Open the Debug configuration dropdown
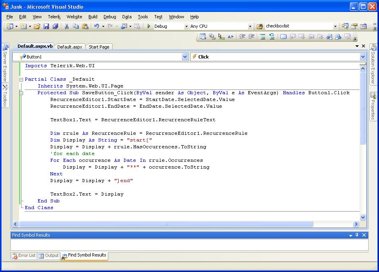 point(186,26)
